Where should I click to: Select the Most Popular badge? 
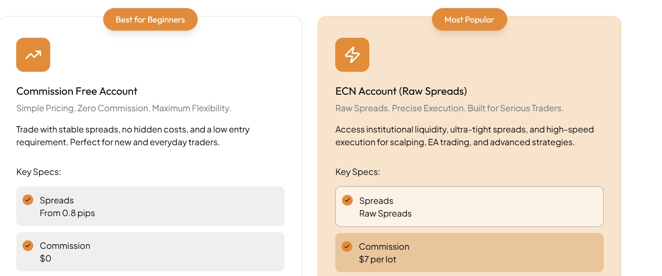click(x=469, y=20)
